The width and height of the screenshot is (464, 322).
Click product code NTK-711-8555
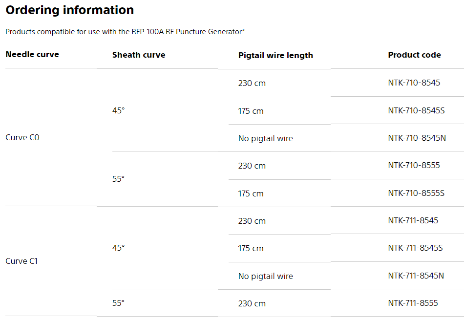[413, 303]
